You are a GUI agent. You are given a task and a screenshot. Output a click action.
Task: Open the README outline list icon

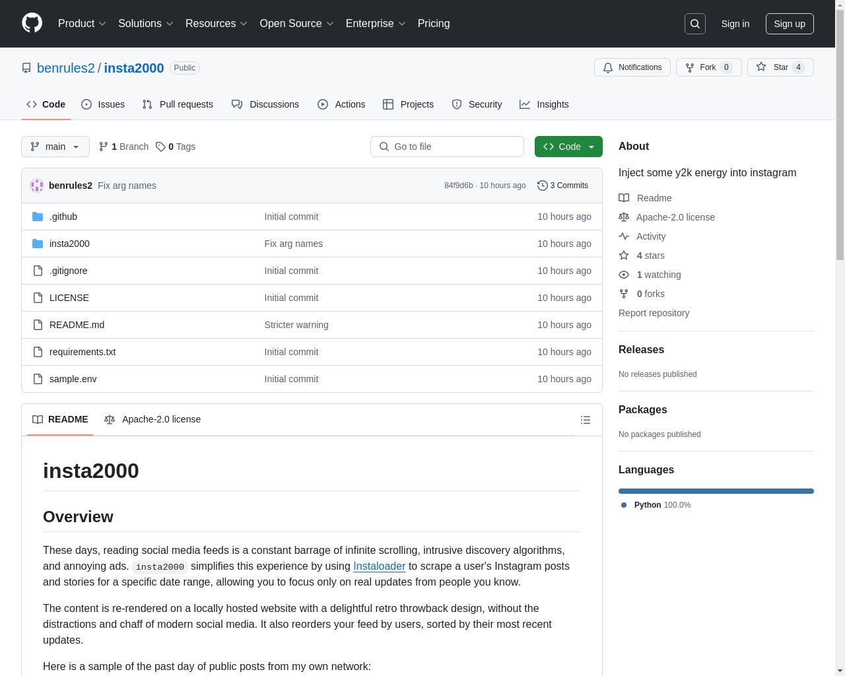point(585,420)
